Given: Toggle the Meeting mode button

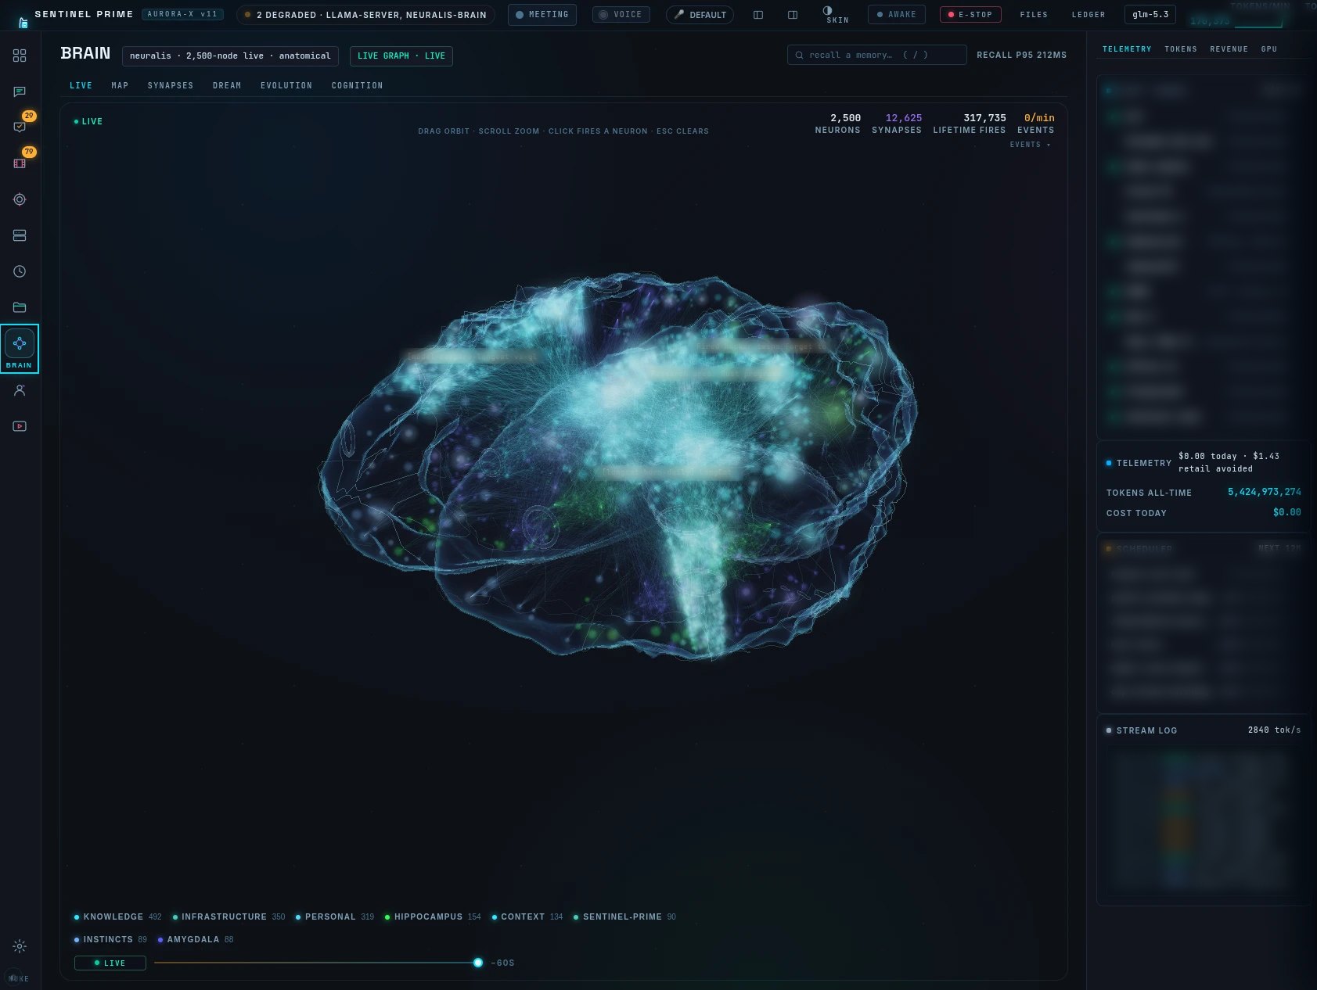Looking at the screenshot, I should point(542,15).
